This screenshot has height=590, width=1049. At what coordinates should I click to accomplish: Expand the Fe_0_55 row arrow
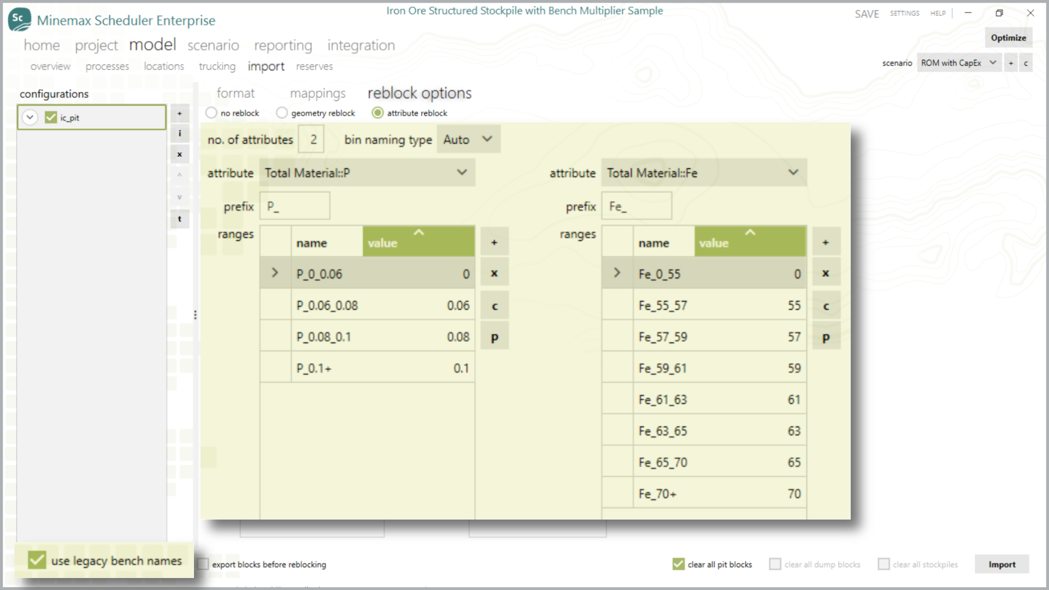point(617,273)
